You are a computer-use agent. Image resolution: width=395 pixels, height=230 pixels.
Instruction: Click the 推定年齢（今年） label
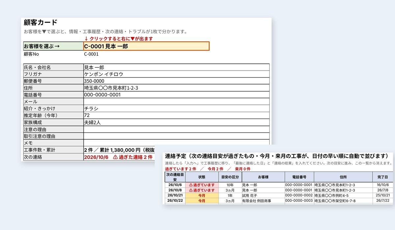tap(53, 116)
